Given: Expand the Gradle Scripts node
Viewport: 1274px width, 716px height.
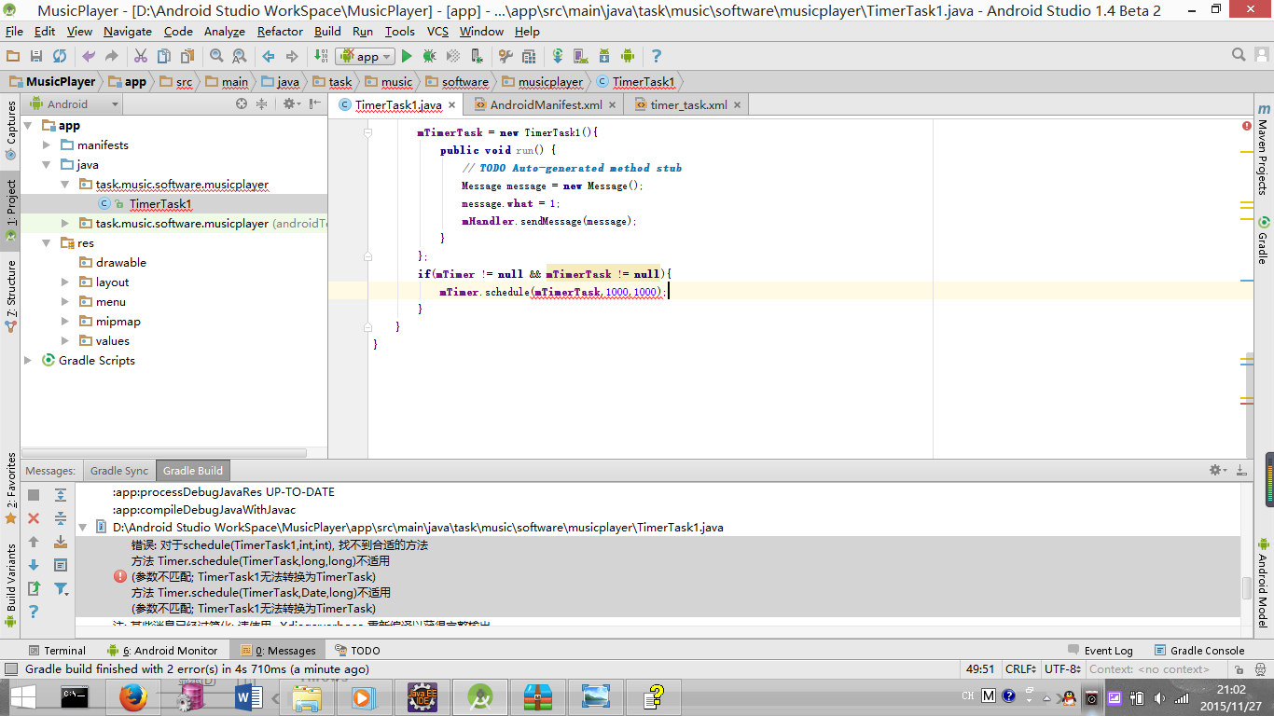Looking at the screenshot, I should tap(28, 360).
